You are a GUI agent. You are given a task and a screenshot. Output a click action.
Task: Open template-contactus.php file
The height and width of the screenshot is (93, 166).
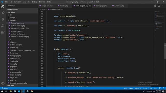point(18,83)
